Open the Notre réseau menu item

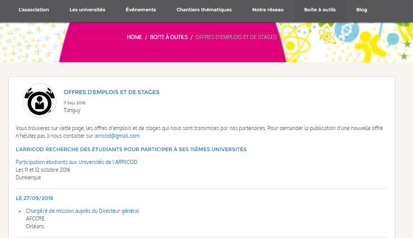[x=268, y=10]
